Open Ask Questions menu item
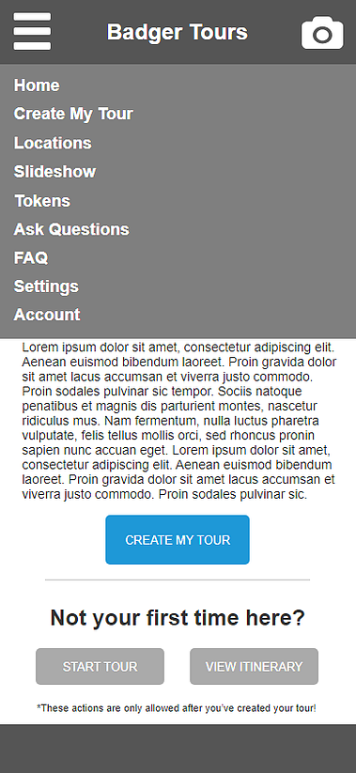The height and width of the screenshot is (773, 356). click(x=71, y=229)
